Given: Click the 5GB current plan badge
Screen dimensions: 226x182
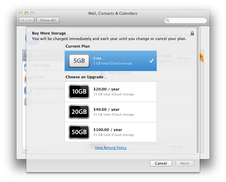Looking at the screenshot, I should [79, 61].
